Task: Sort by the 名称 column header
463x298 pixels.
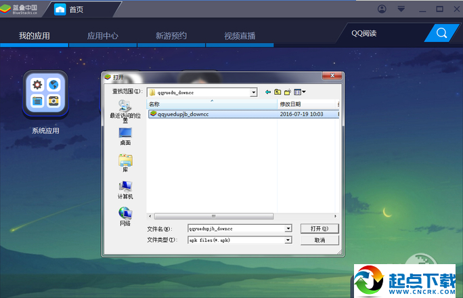Action: tap(212, 104)
